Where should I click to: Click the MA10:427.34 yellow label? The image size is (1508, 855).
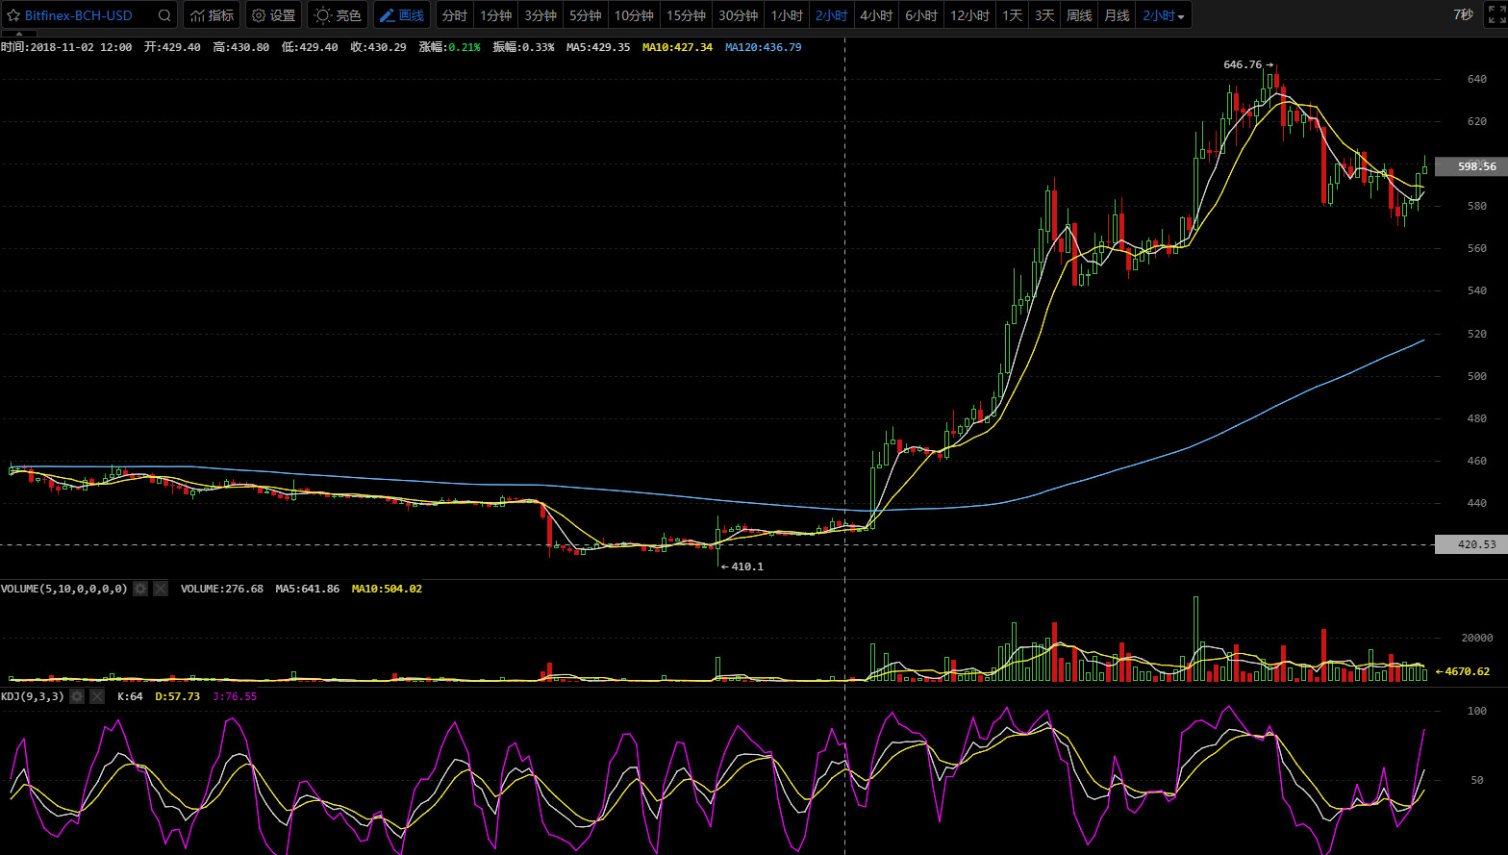(x=677, y=47)
